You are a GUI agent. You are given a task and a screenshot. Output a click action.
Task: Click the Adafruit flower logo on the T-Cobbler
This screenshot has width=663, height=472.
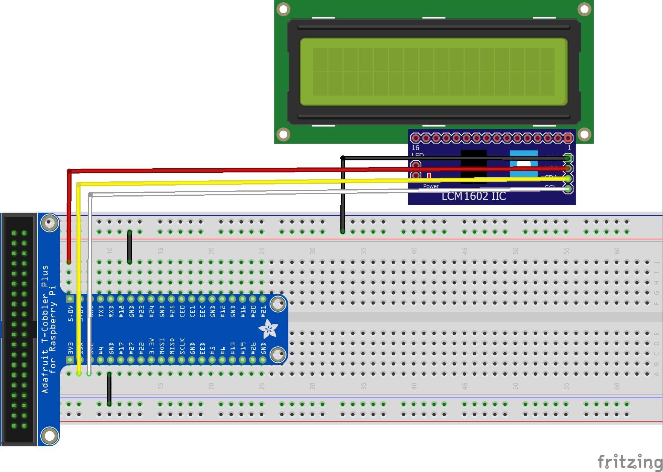tap(268, 329)
